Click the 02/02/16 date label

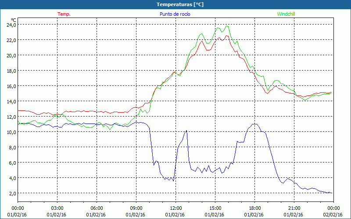point(333,215)
